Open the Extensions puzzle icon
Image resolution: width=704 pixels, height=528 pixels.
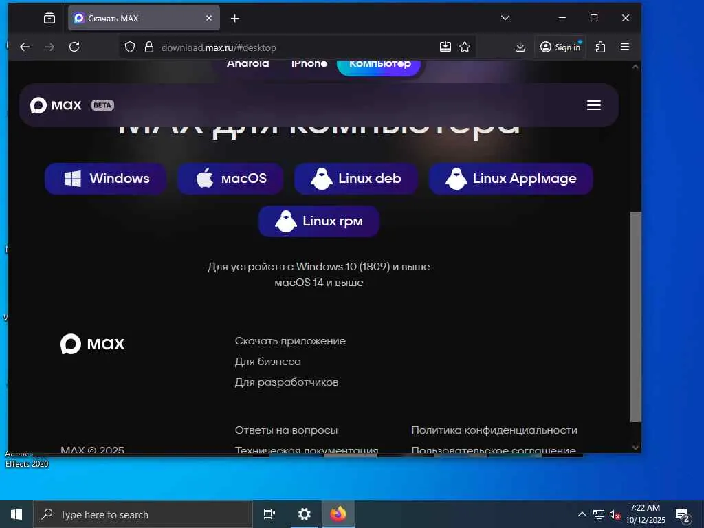click(x=600, y=47)
